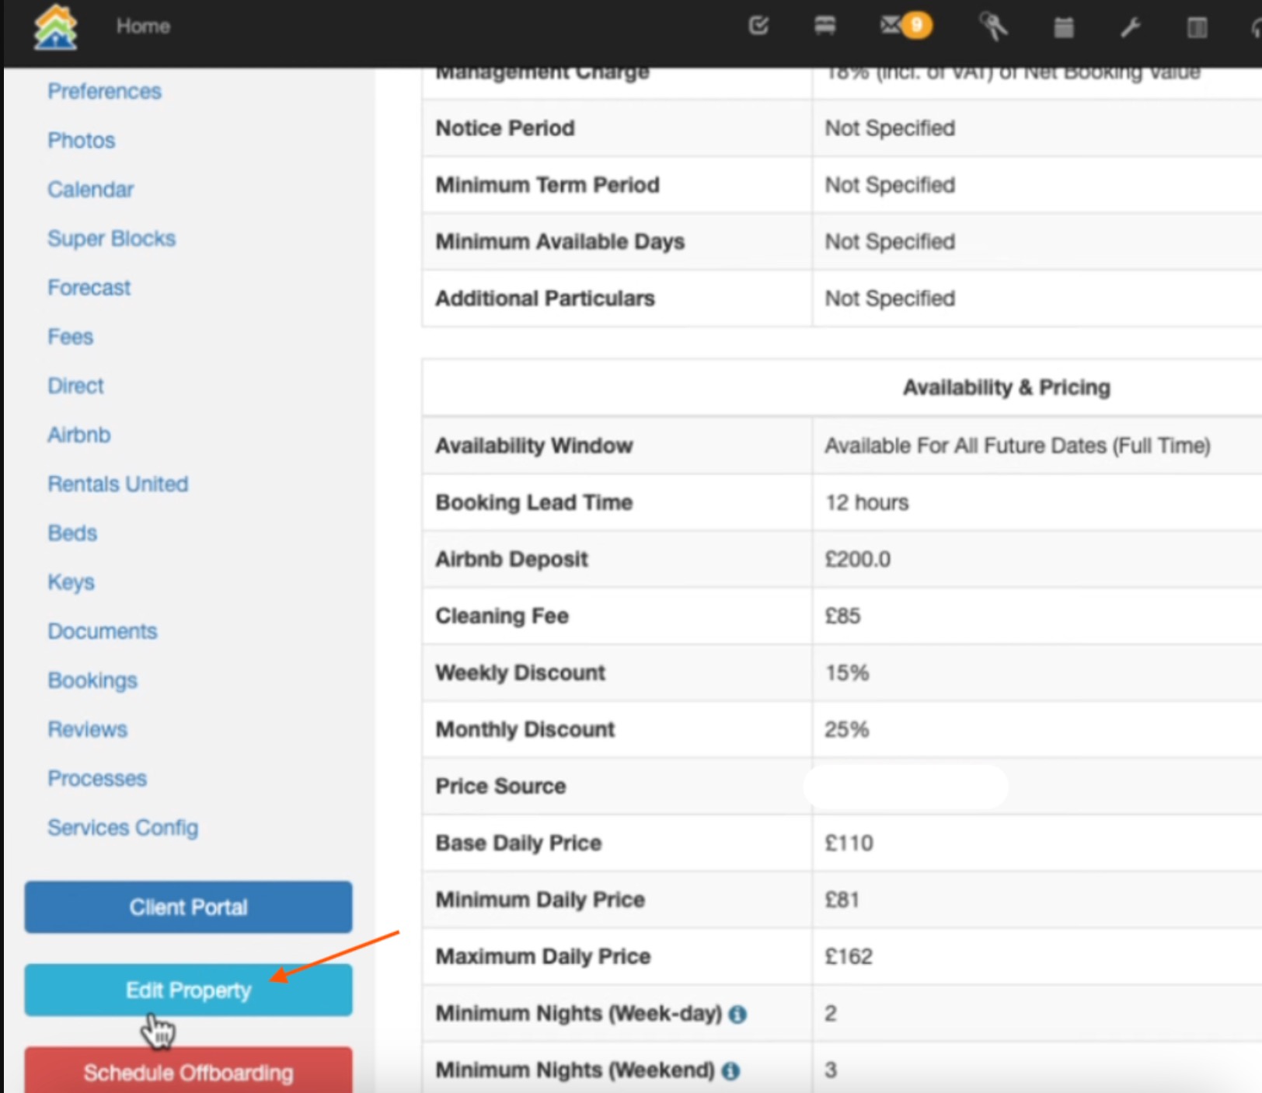
Task: Click the house logo icon
Action: point(55,27)
